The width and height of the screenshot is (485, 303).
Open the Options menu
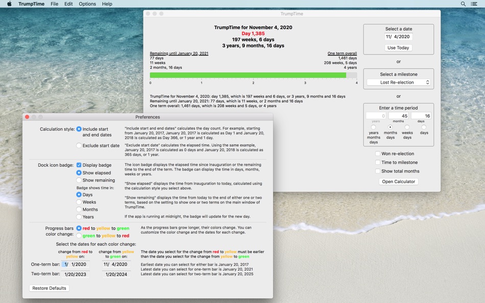[87, 4]
